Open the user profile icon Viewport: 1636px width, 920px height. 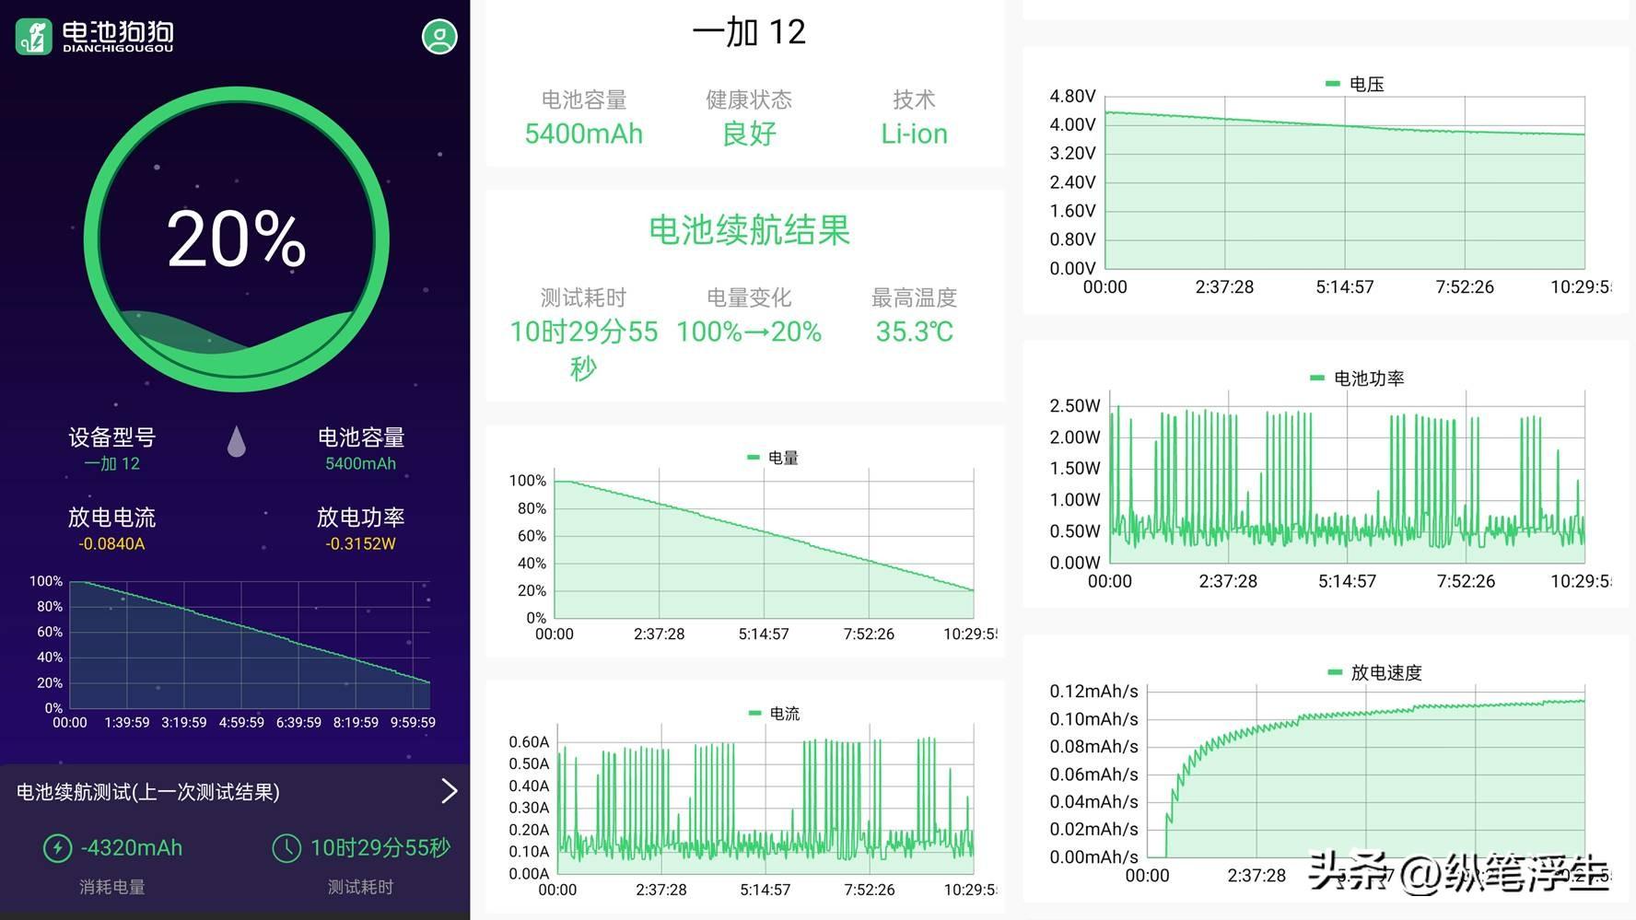point(439,37)
